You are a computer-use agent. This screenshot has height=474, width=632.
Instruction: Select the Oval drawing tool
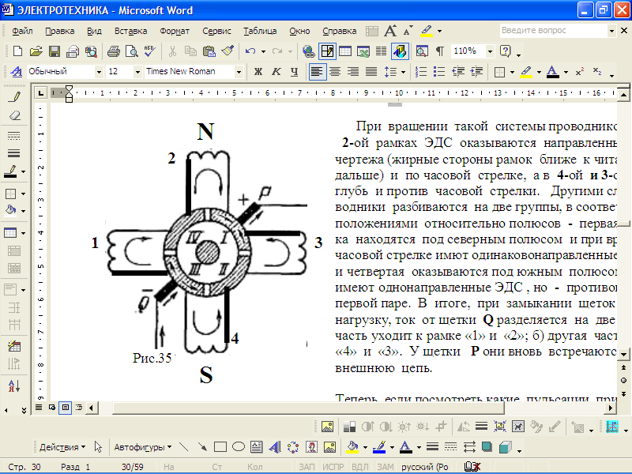[238, 446]
